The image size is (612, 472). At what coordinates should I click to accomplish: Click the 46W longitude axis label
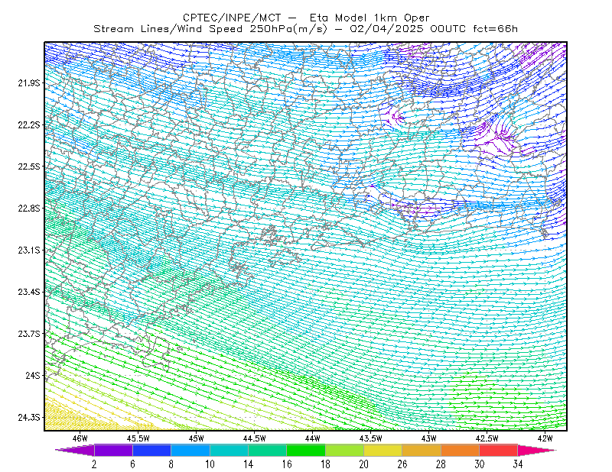(x=80, y=438)
